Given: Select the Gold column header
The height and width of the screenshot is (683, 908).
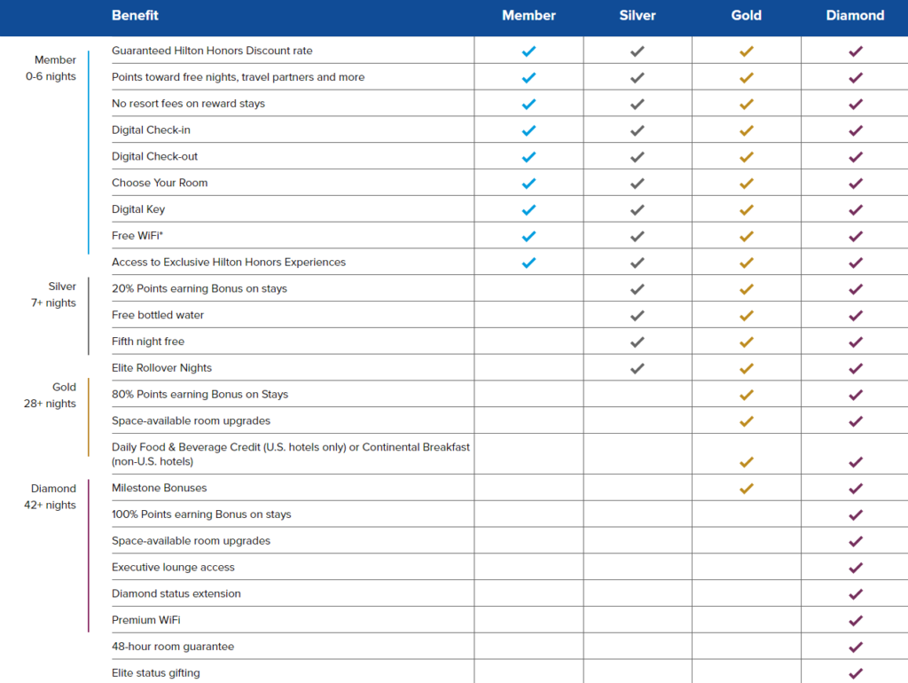Looking at the screenshot, I should (x=746, y=16).
